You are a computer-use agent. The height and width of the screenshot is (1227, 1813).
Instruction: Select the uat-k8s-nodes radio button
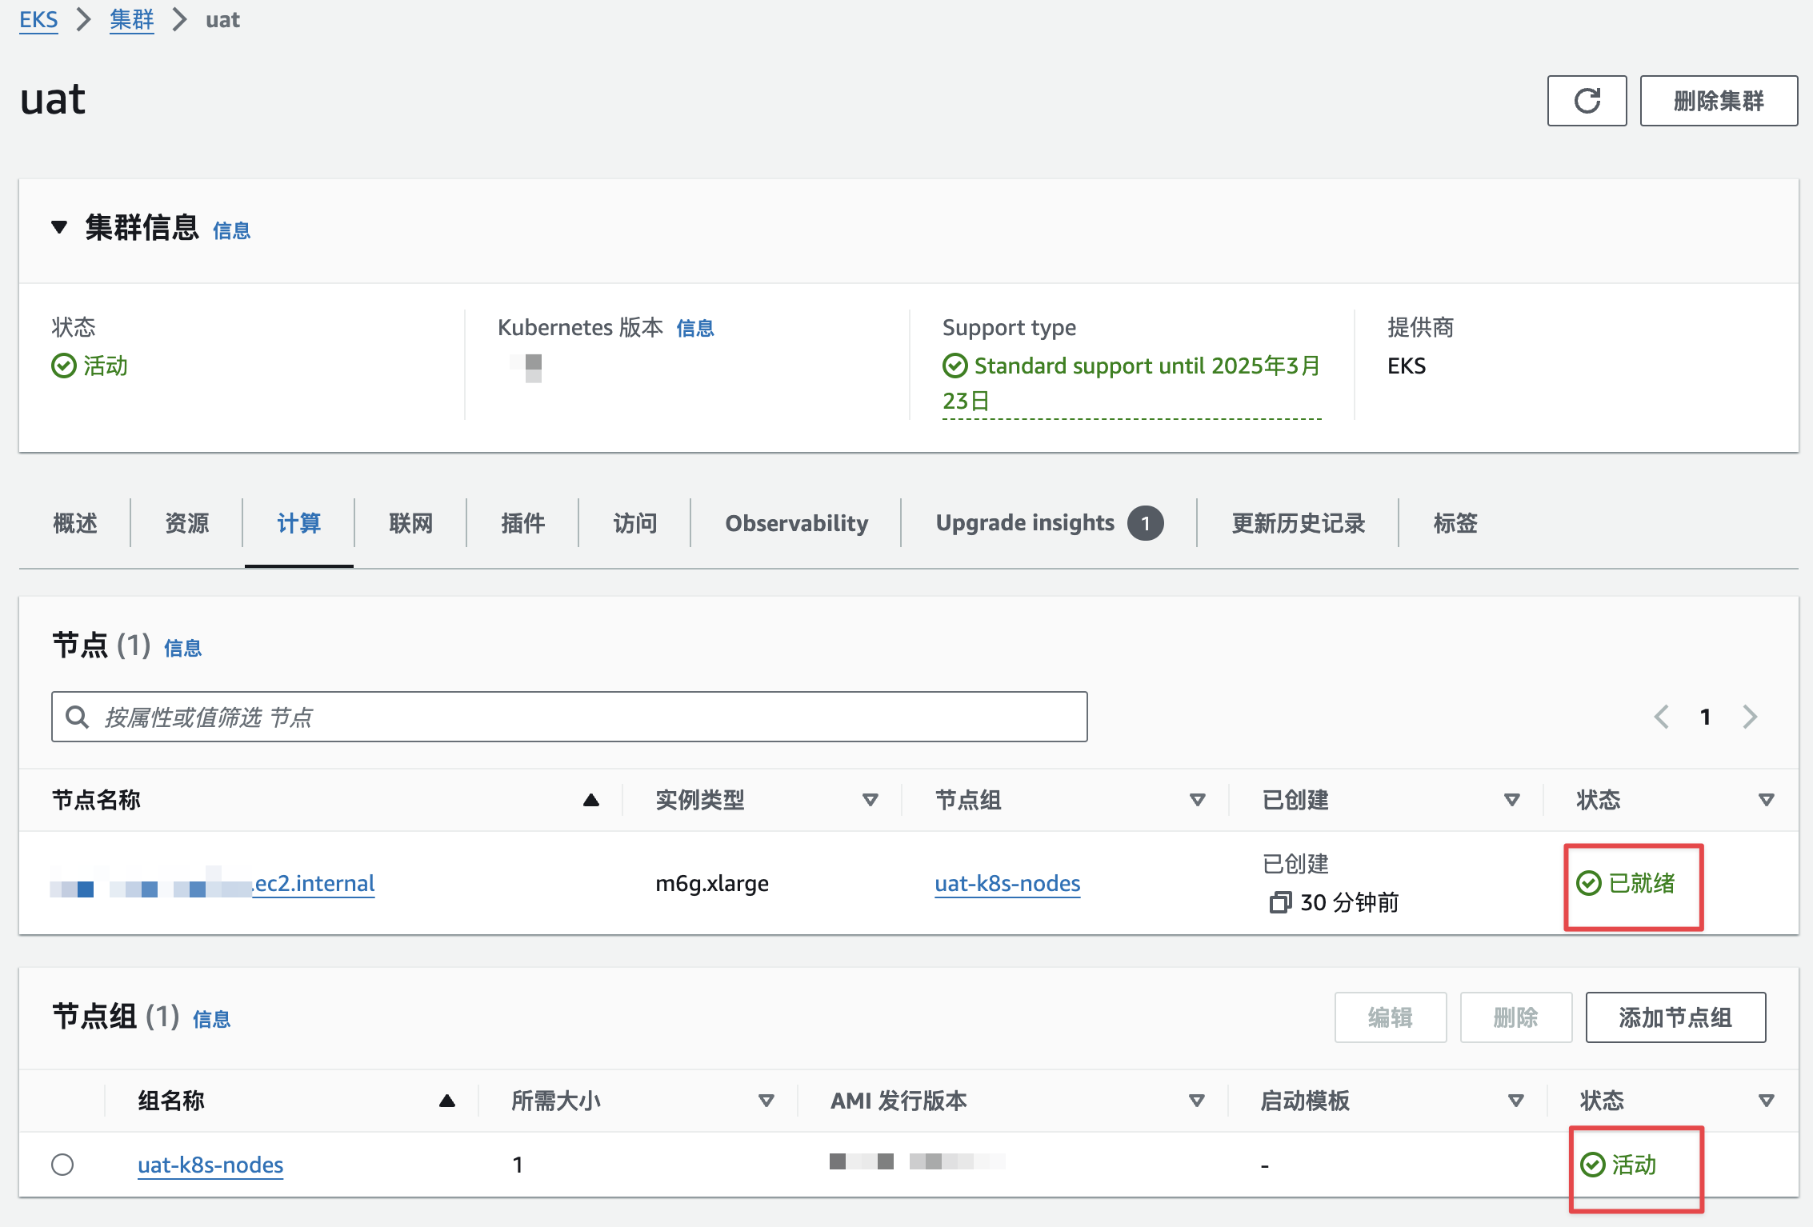click(x=62, y=1165)
